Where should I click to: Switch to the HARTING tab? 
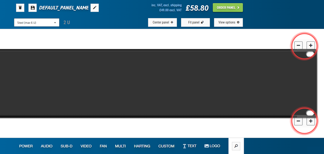(142, 146)
